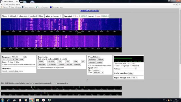Select the 'others slow' view option

[x=18, y=16]
